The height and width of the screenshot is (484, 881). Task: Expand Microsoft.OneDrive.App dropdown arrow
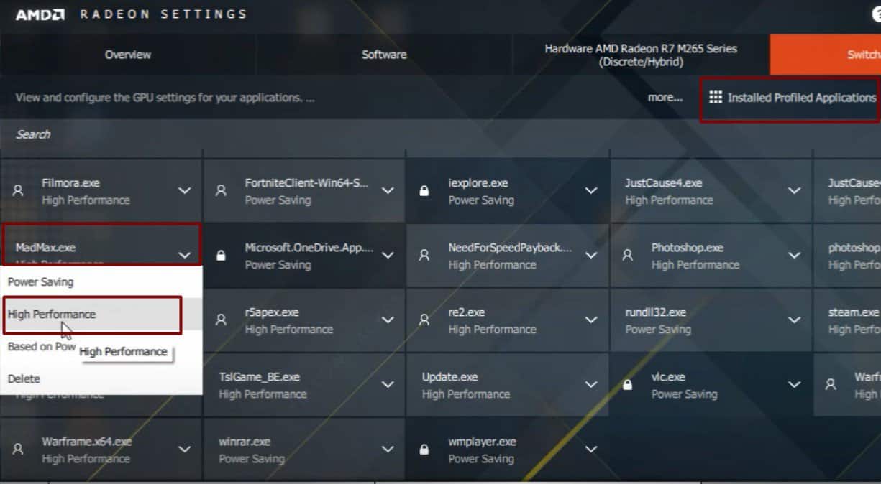click(388, 256)
